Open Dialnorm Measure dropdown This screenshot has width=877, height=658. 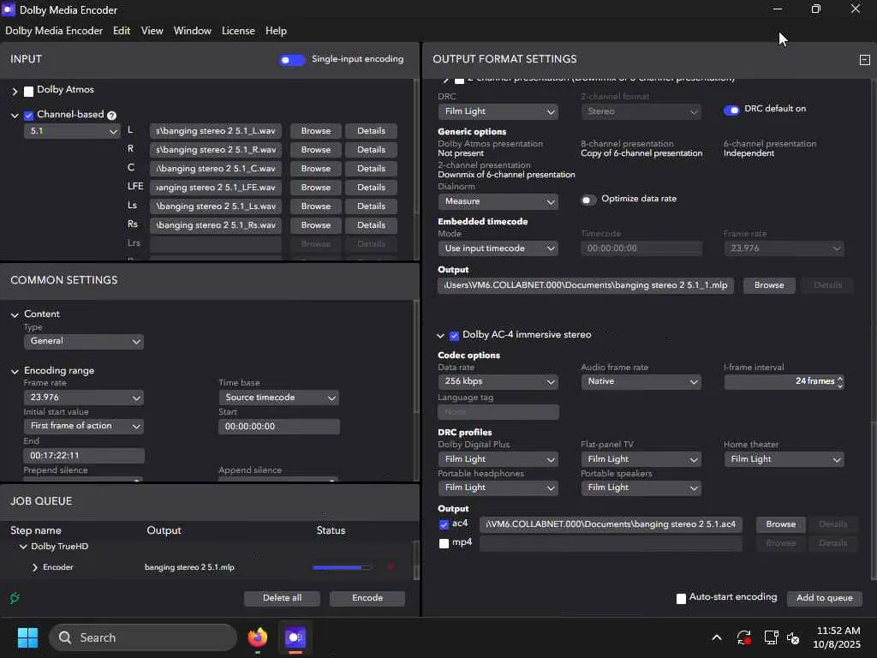(498, 201)
